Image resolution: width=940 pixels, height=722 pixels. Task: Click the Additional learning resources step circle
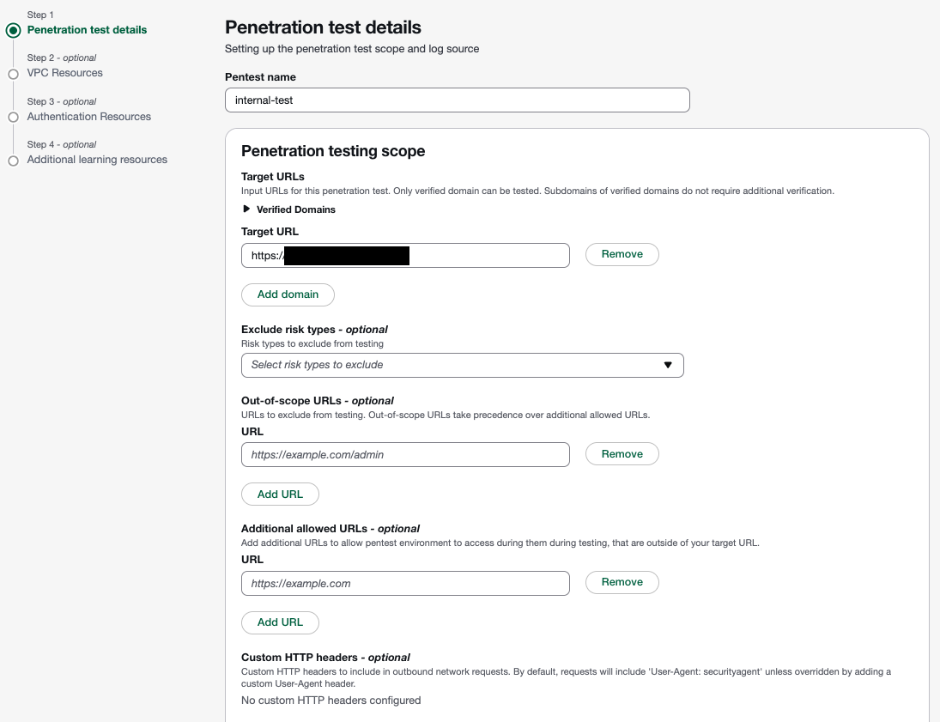[x=13, y=161]
